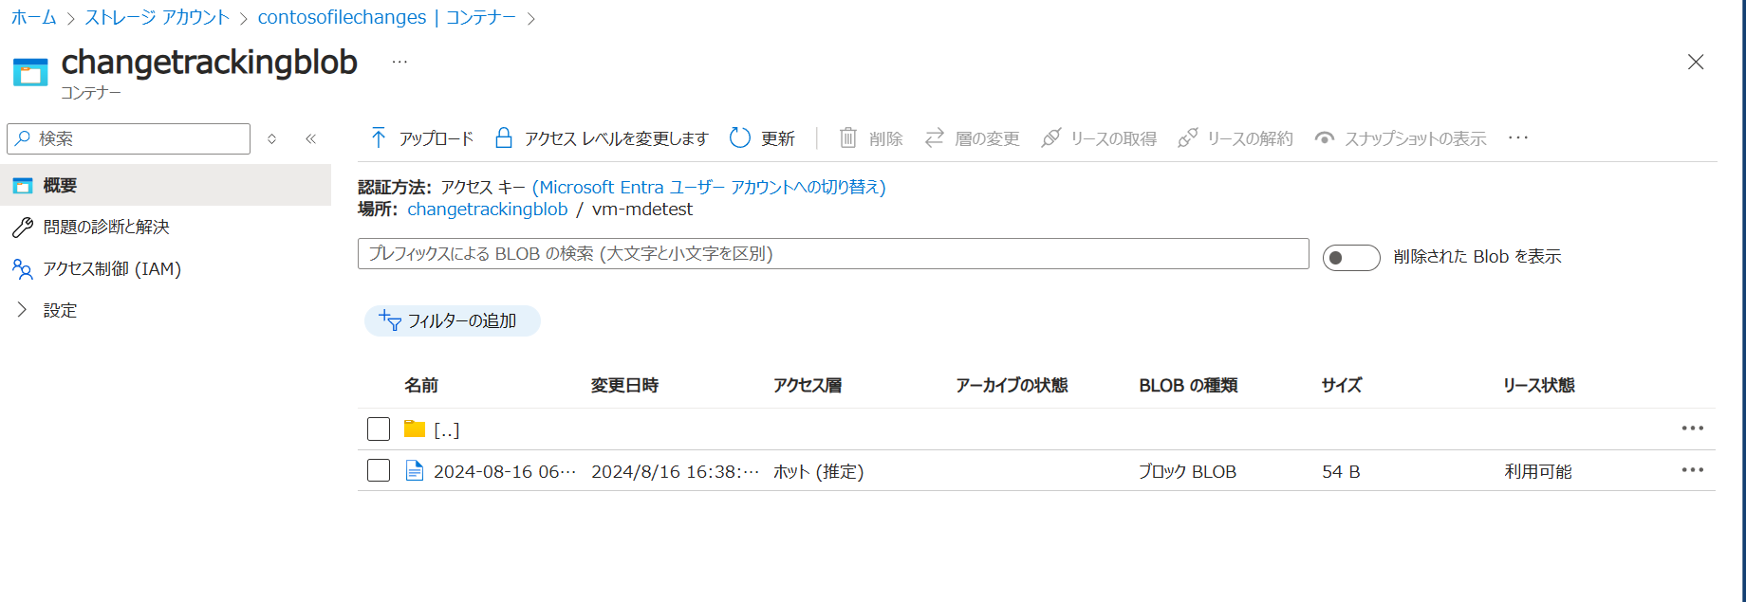The width and height of the screenshot is (1746, 602).
Task: Click the view snapshots eye icon
Action: click(1325, 138)
